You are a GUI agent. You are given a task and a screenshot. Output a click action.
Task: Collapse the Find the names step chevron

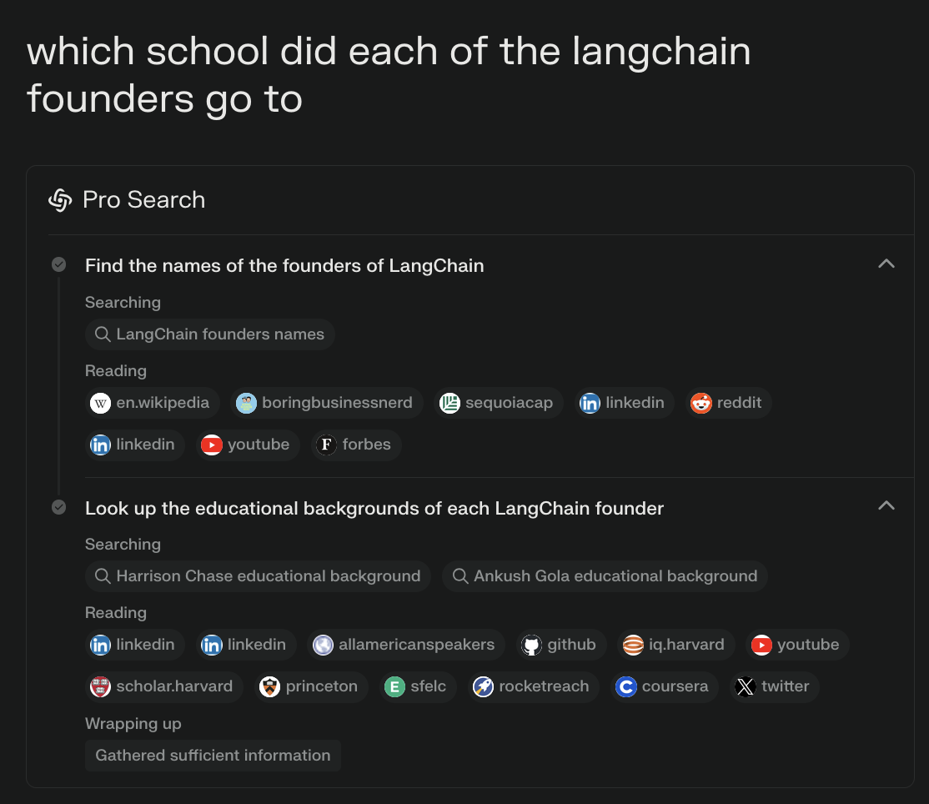[886, 264]
